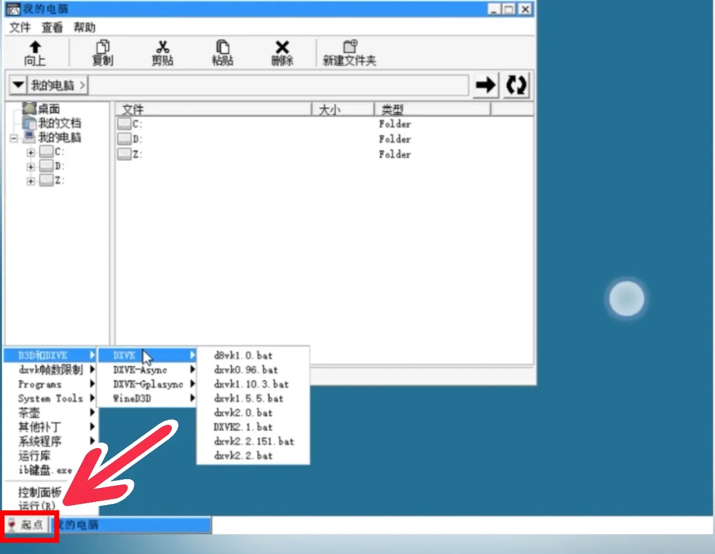Click the 删除 (Delete) X icon
This screenshot has height=554, width=715.
(x=282, y=47)
